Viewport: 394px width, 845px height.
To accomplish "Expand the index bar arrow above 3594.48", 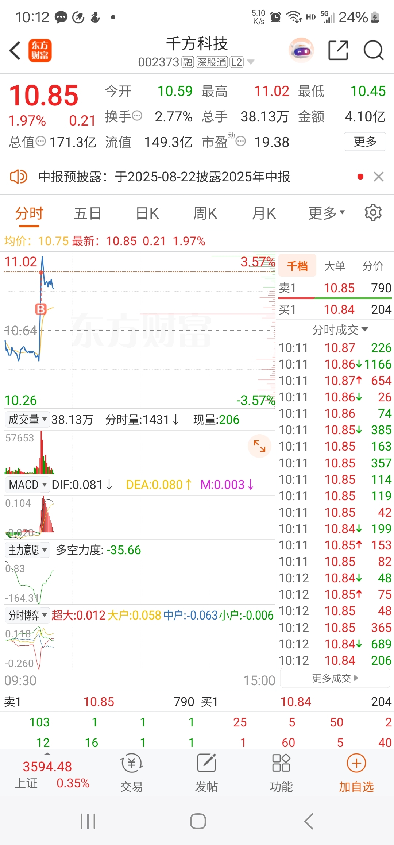I will [x=47, y=754].
